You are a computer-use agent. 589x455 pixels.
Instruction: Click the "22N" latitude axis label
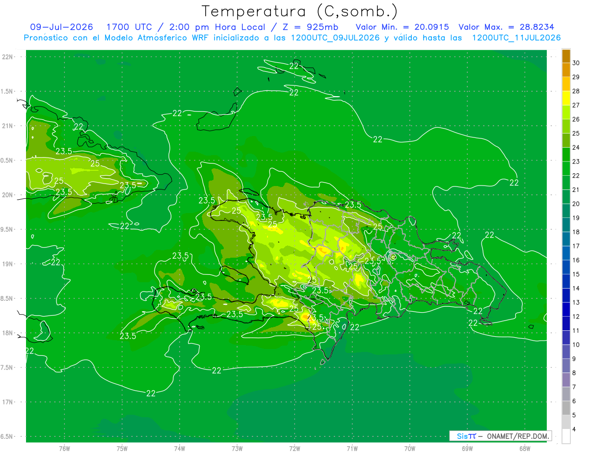click(x=7, y=56)
